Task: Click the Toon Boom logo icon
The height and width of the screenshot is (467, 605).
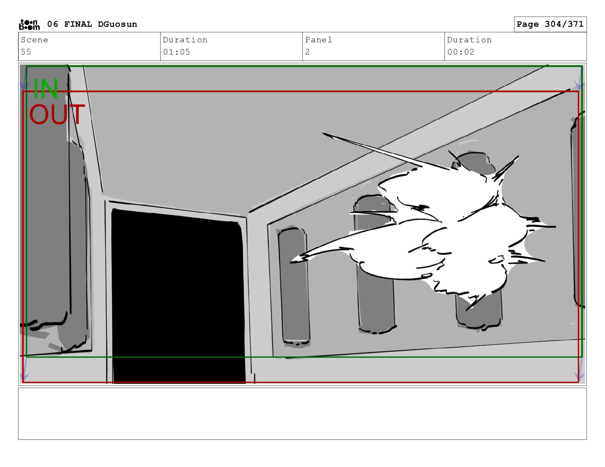Action: tap(29, 24)
